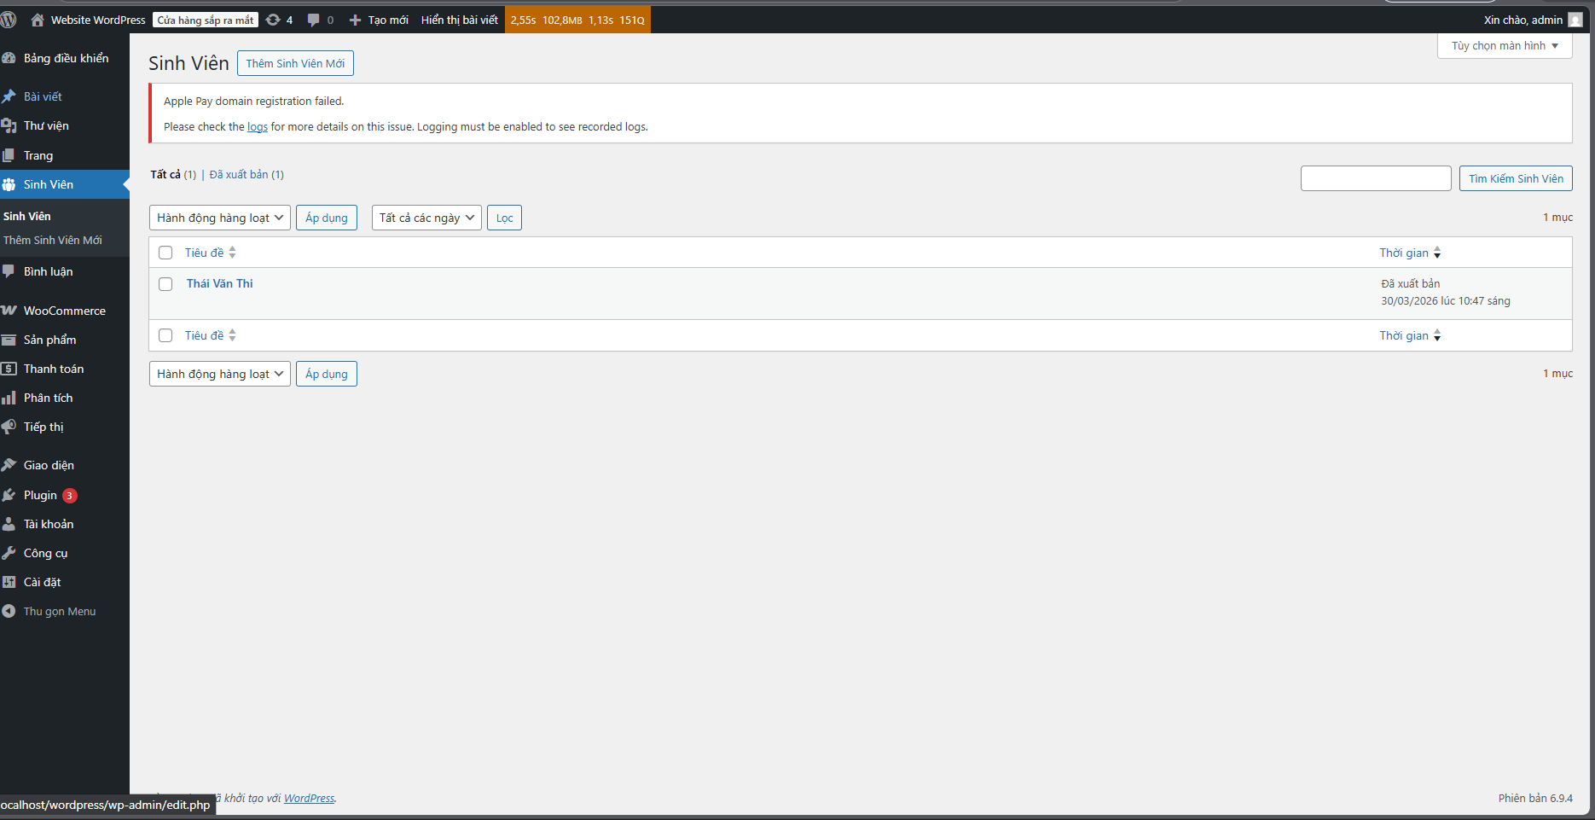The width and height of the screenshot is (1595, 820).
Task: Click the WordPress logo icon
Action: tap(9, 20)
